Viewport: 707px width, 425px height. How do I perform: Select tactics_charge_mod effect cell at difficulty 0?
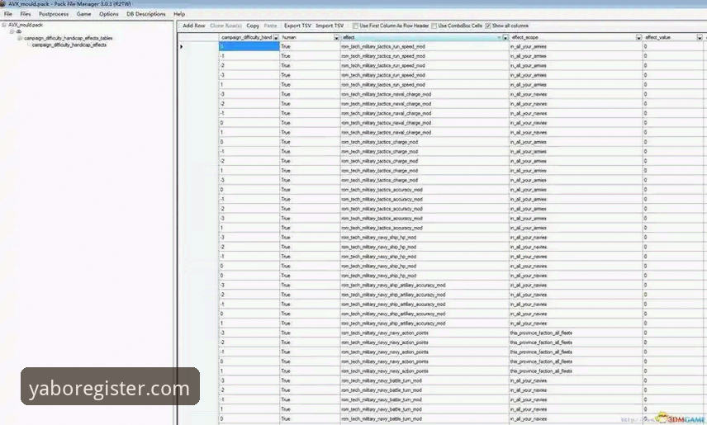pyautogui.click(x=425, y=142)
